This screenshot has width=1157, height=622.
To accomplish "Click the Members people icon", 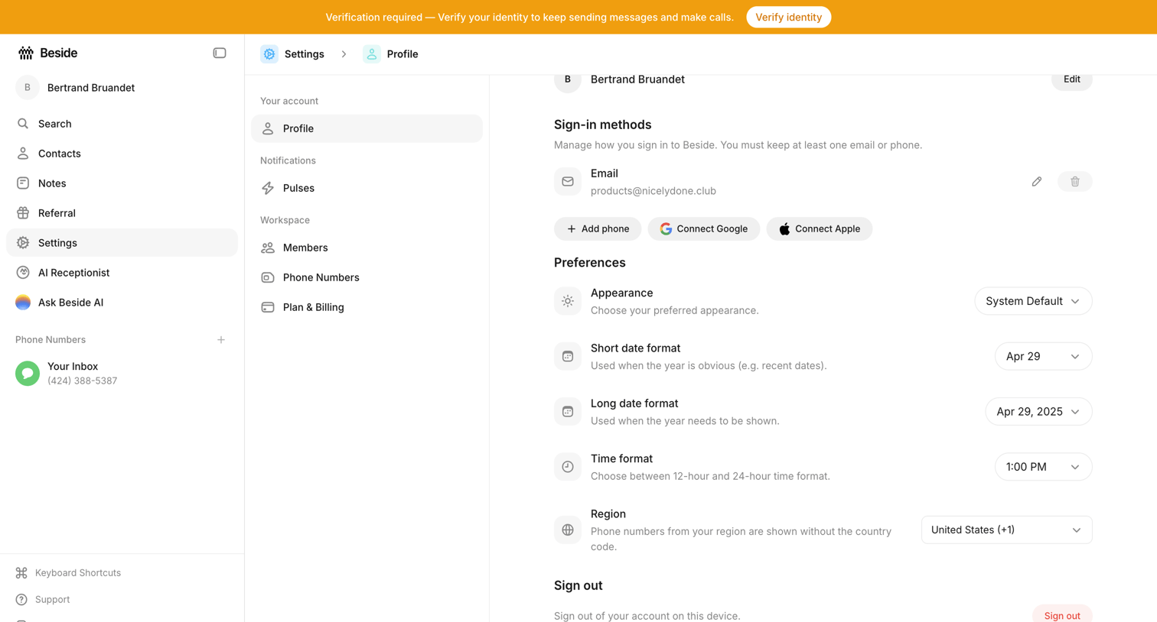I will tap(268, 248).
